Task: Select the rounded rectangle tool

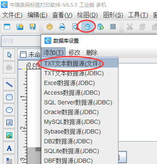Action: pyautogui.click(x=9, y=97)
